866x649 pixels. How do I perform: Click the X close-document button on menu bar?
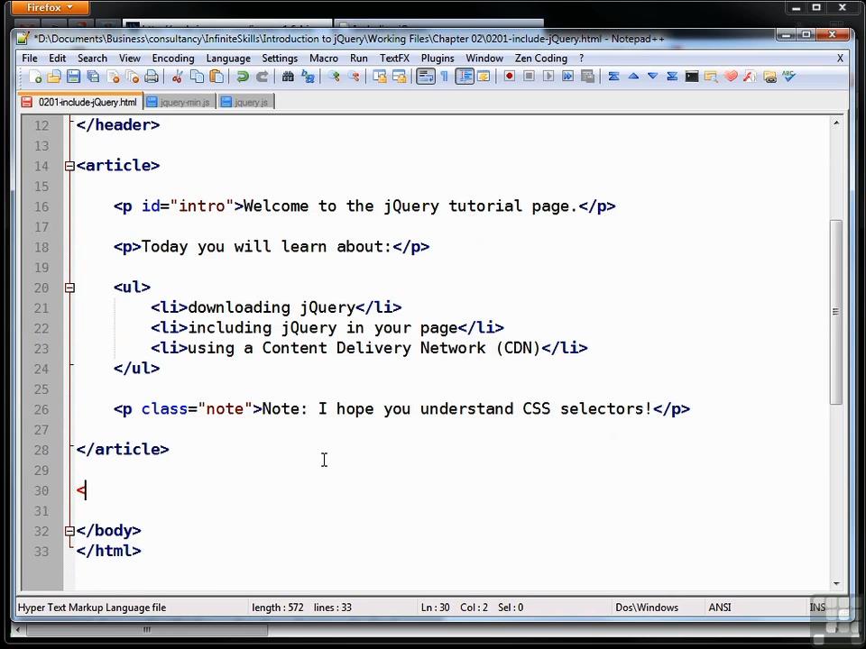click(x=840, y=58)
